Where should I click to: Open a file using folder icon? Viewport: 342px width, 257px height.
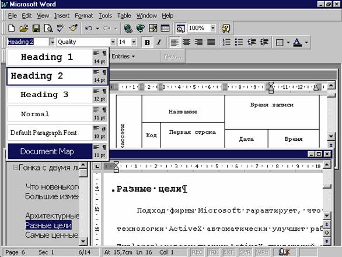click(24, 28)
